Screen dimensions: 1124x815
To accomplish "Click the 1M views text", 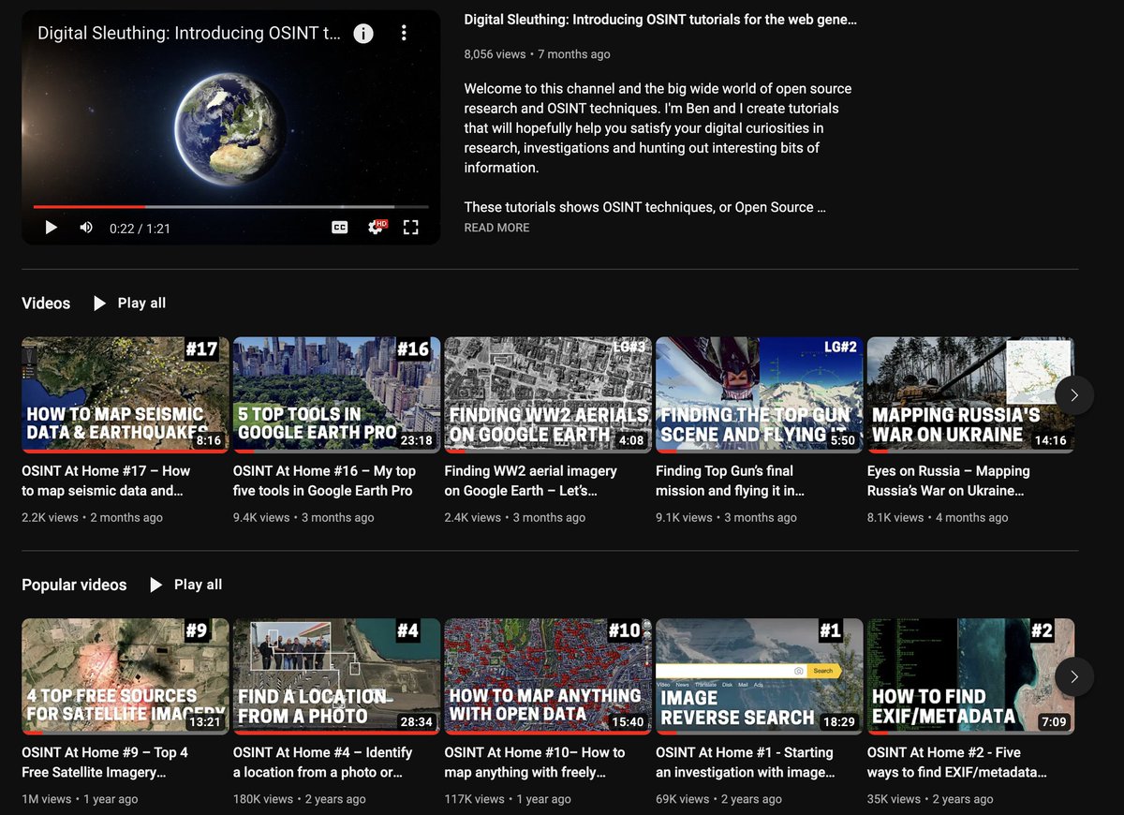I will pos(47,799).
